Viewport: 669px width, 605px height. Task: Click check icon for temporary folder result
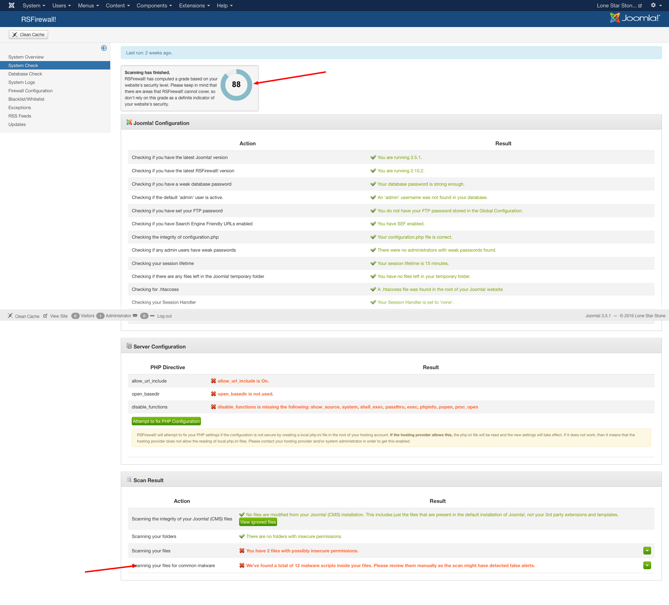point(373,276)
